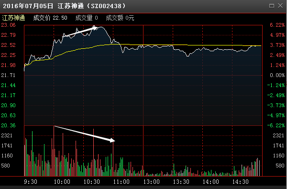Click the 成交量 0 label
This screenshot has height=189, width=287.
pos(87,18)
